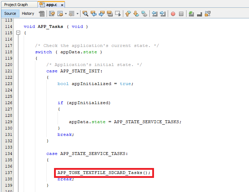
Task: Switch to the Project Graph tab
Action: pyautogui.click(x=16, y=5)
